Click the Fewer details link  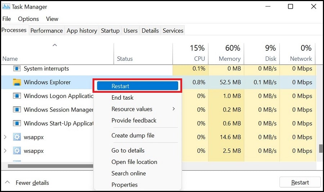pyautogui.click(x=32, y=183)
